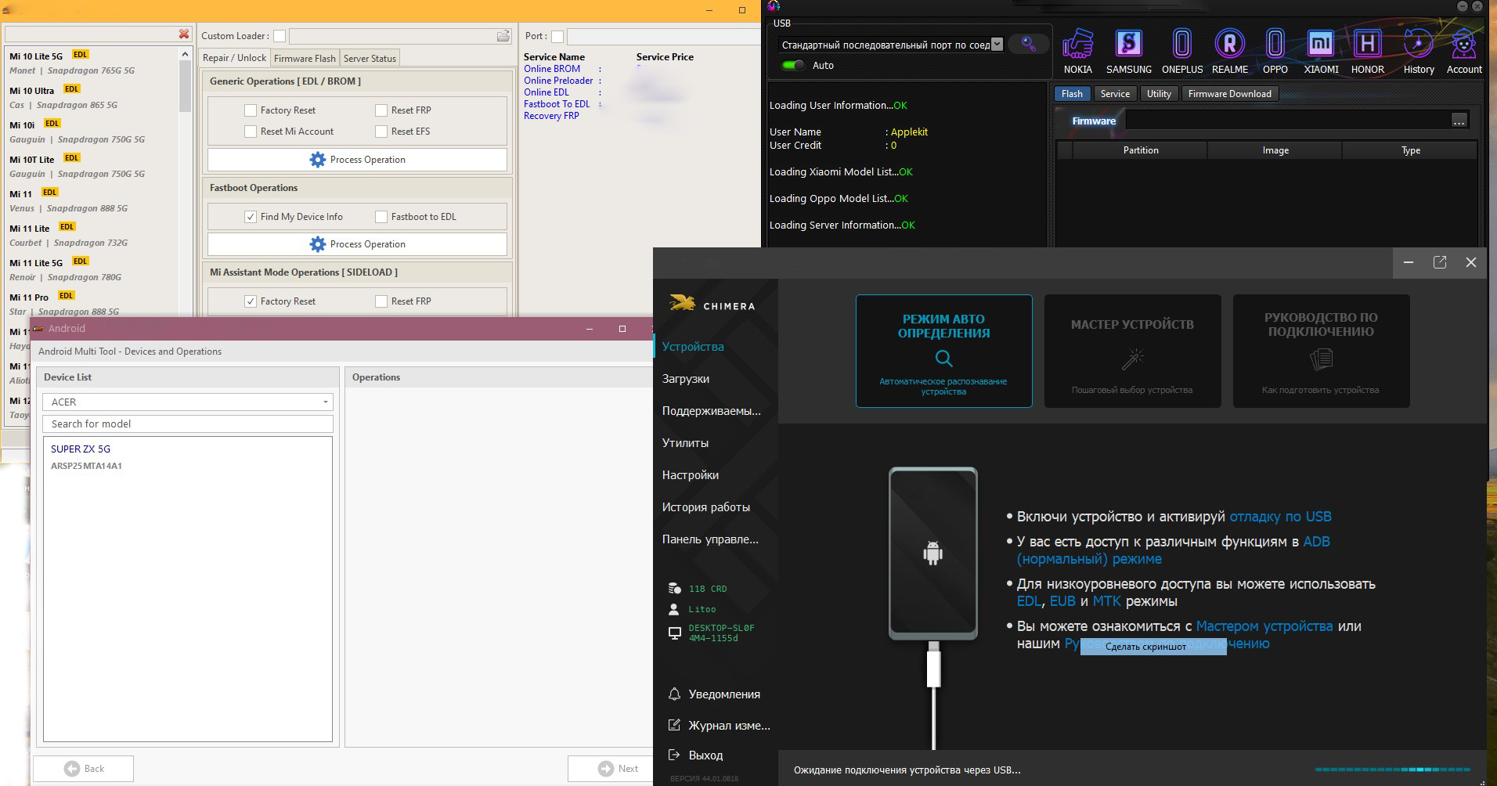The image size is (1497, 786).
Task: Enable the Reset Mi Account checkbox
Action: [251, 132]
